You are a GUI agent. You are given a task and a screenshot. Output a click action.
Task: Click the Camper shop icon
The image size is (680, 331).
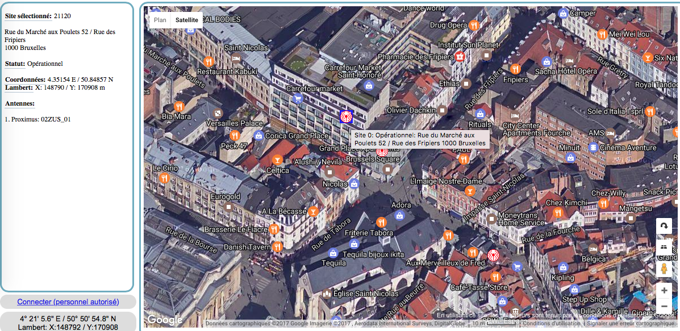(563, 13)
